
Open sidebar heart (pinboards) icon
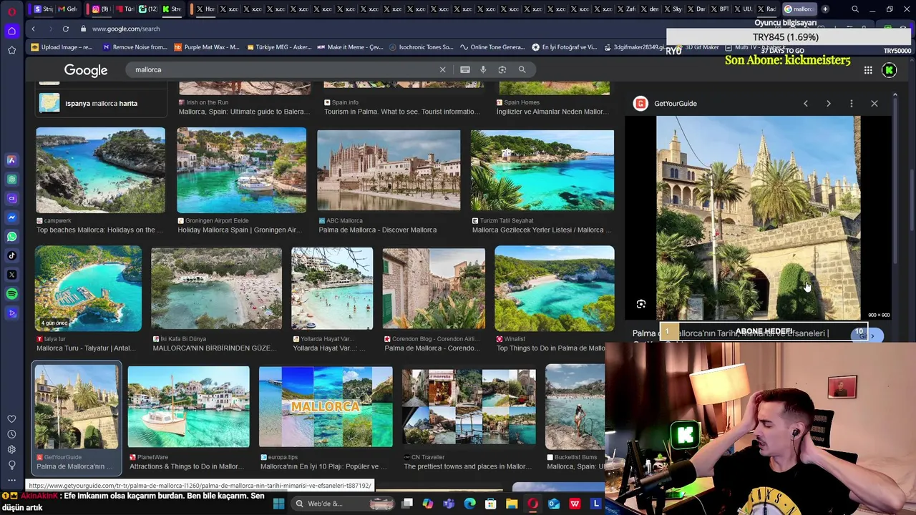(11, 419)
